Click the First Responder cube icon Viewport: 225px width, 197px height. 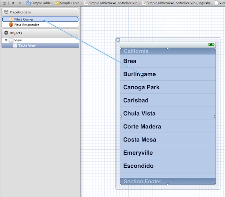coord(11,25)
